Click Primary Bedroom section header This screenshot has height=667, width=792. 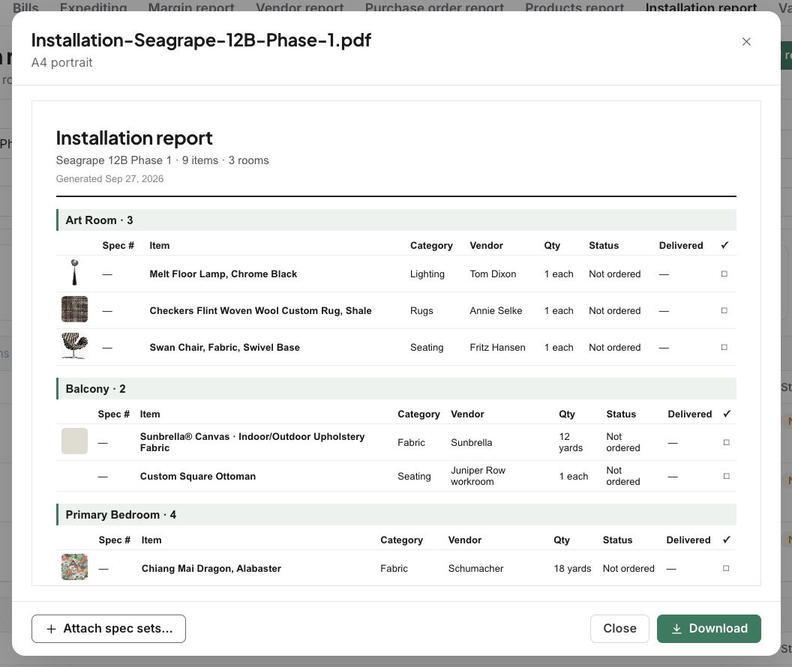pyautogui.click(x=396, y=515)
